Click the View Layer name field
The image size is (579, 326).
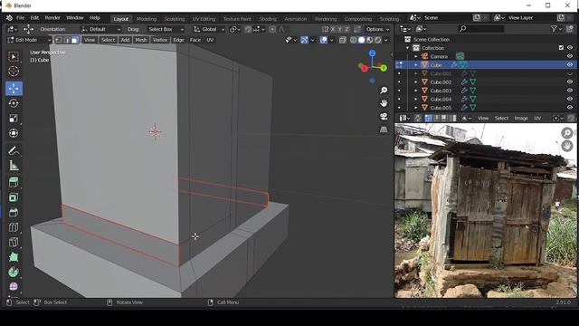pyautogui.click(x=530, y=18)
